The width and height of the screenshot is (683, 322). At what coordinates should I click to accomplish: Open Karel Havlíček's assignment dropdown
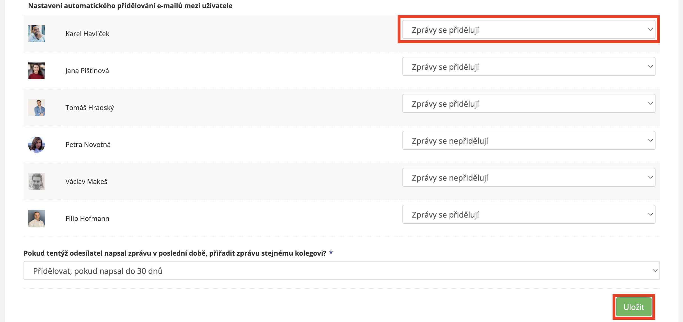529,29
